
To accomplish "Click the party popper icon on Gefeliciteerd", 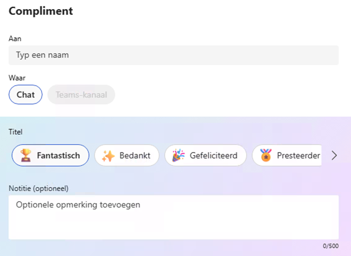I will point(179,156).
